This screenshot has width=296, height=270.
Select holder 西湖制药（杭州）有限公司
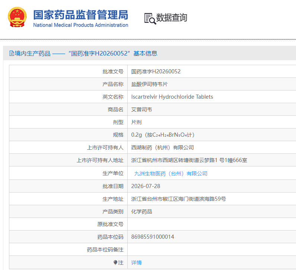click(x=163, y=147)
